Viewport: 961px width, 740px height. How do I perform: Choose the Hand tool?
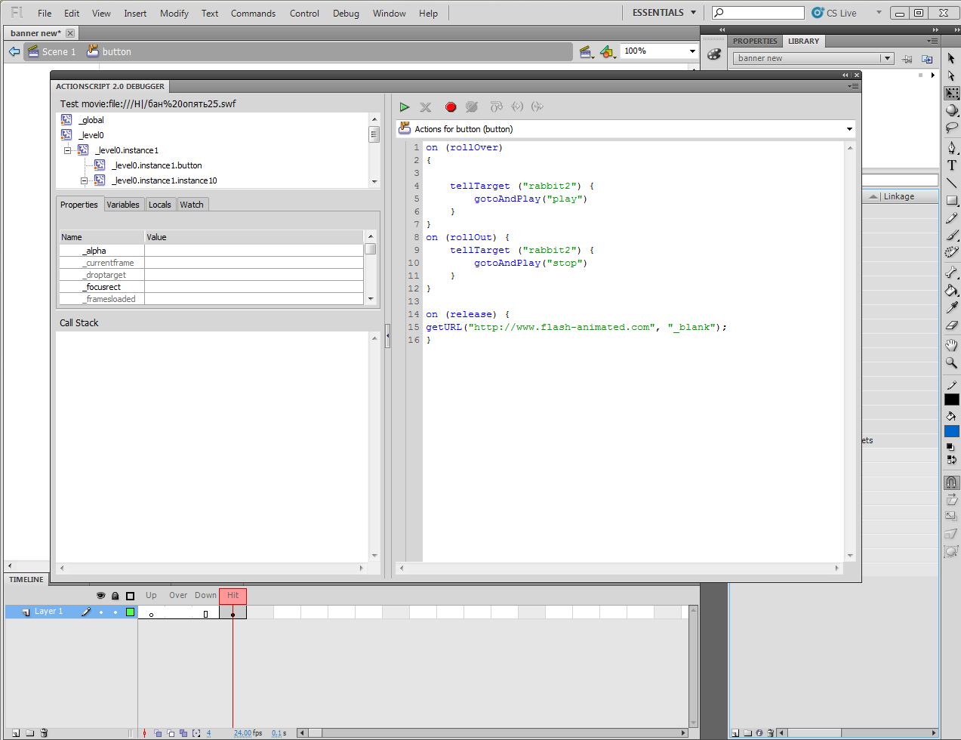click(951, 345)
